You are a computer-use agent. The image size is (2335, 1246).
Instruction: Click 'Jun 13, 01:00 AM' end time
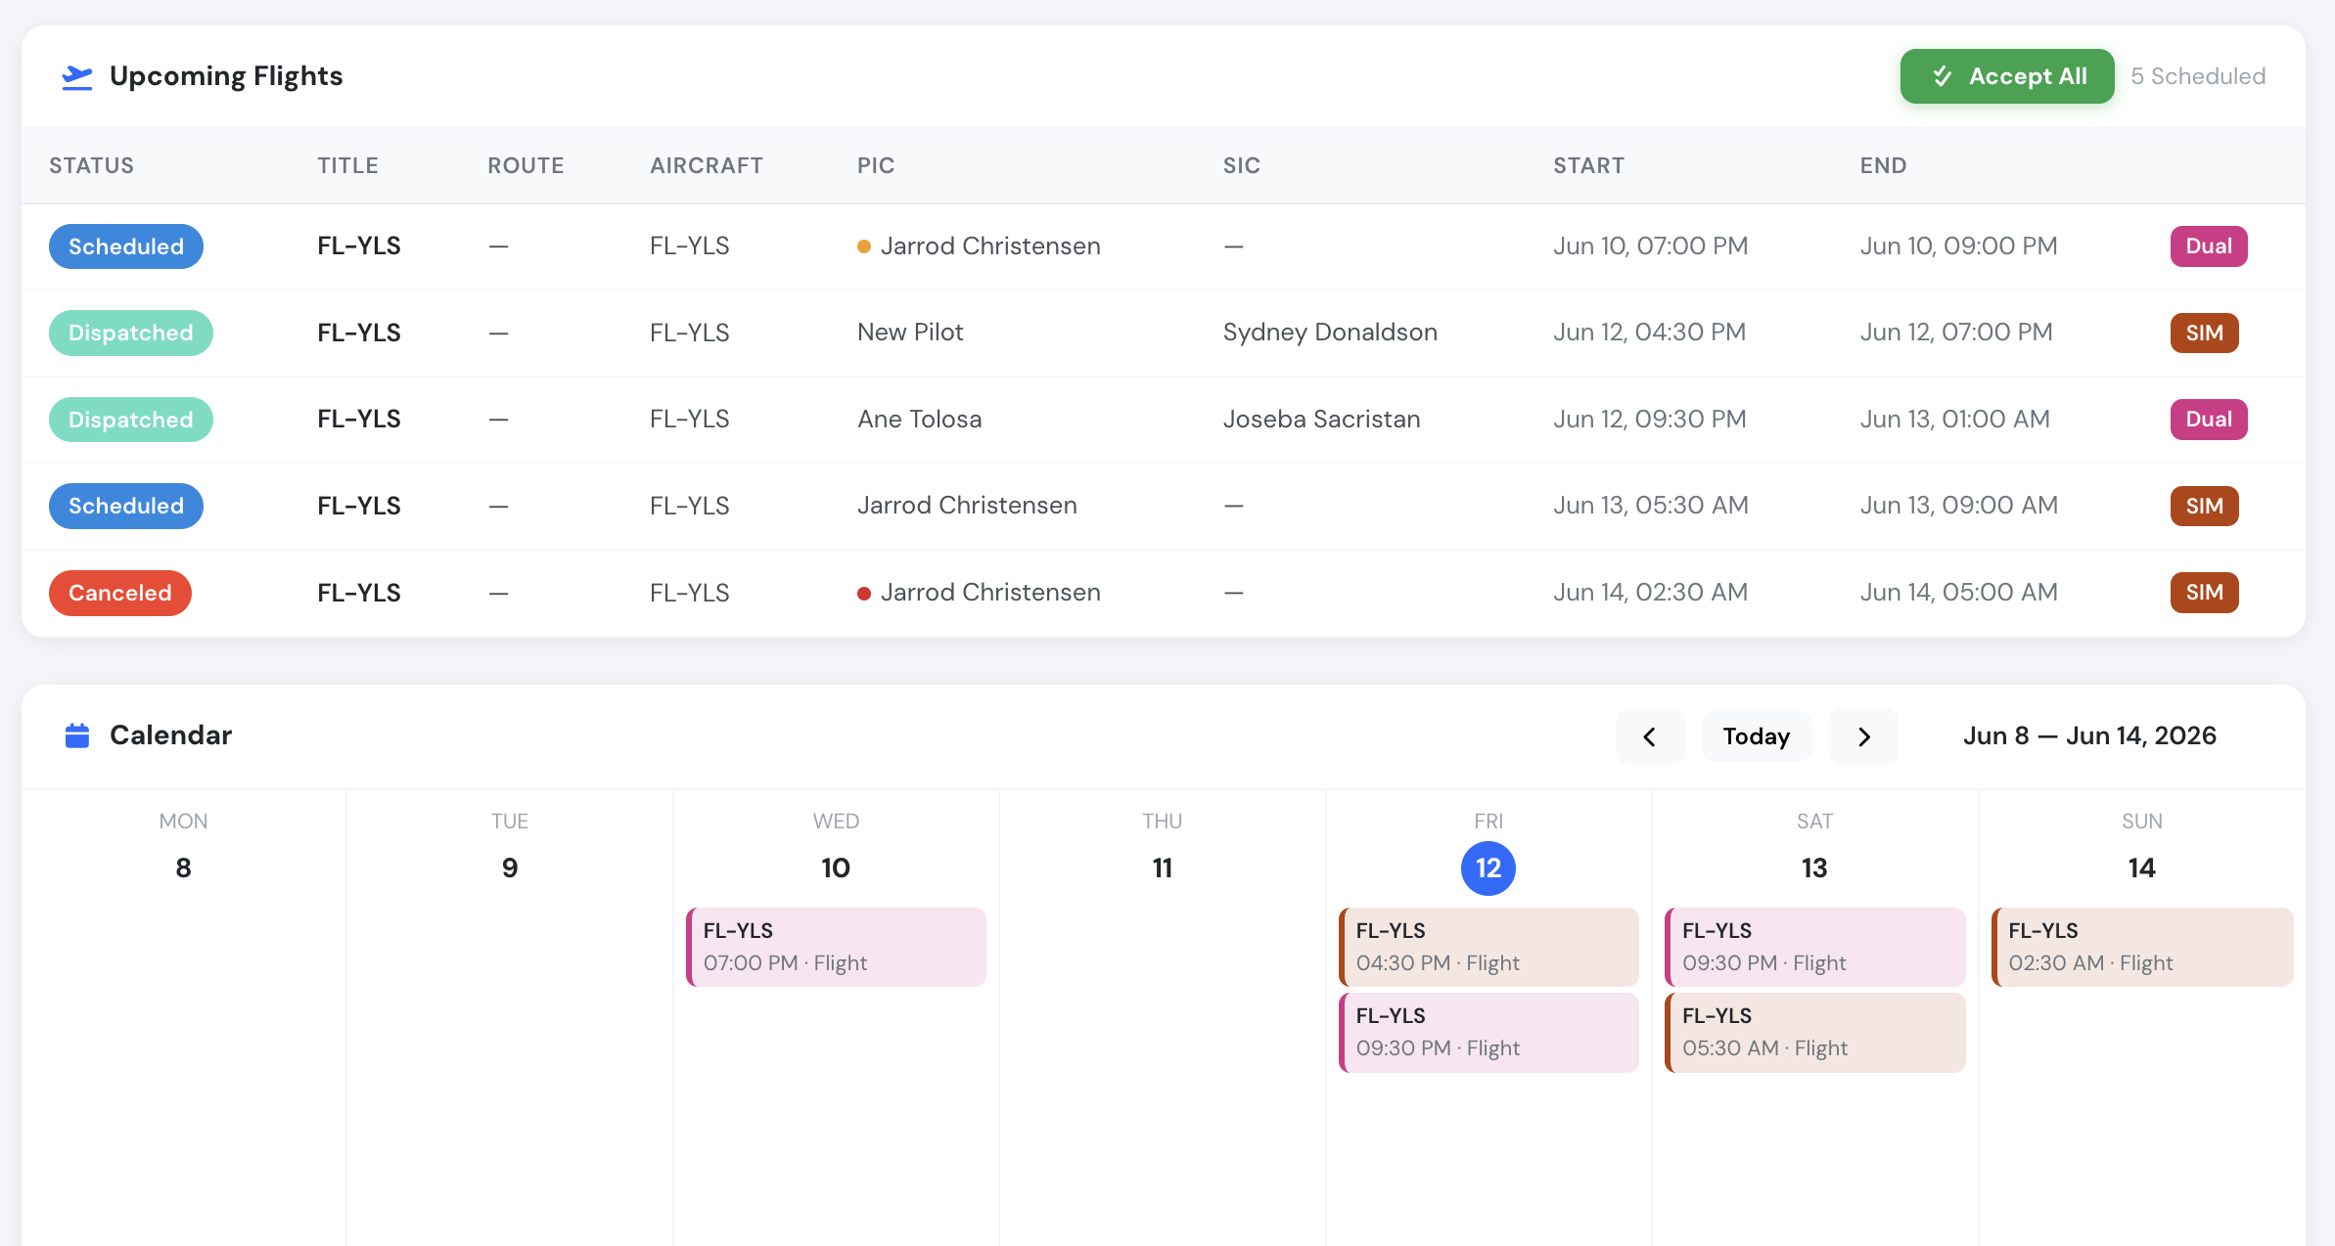tap(1955, 420)
